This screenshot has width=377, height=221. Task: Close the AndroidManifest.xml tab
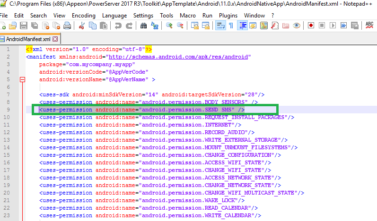click(55, 39)
